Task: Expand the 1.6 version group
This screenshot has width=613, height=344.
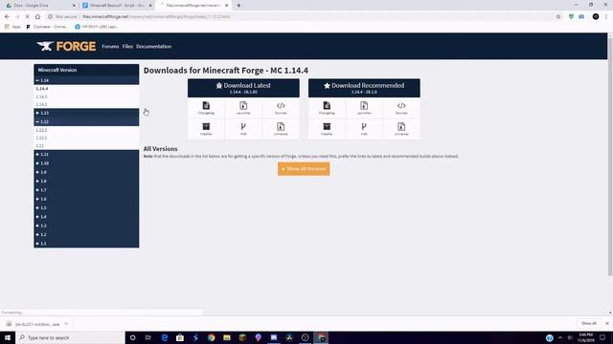Action: (86, 199)
